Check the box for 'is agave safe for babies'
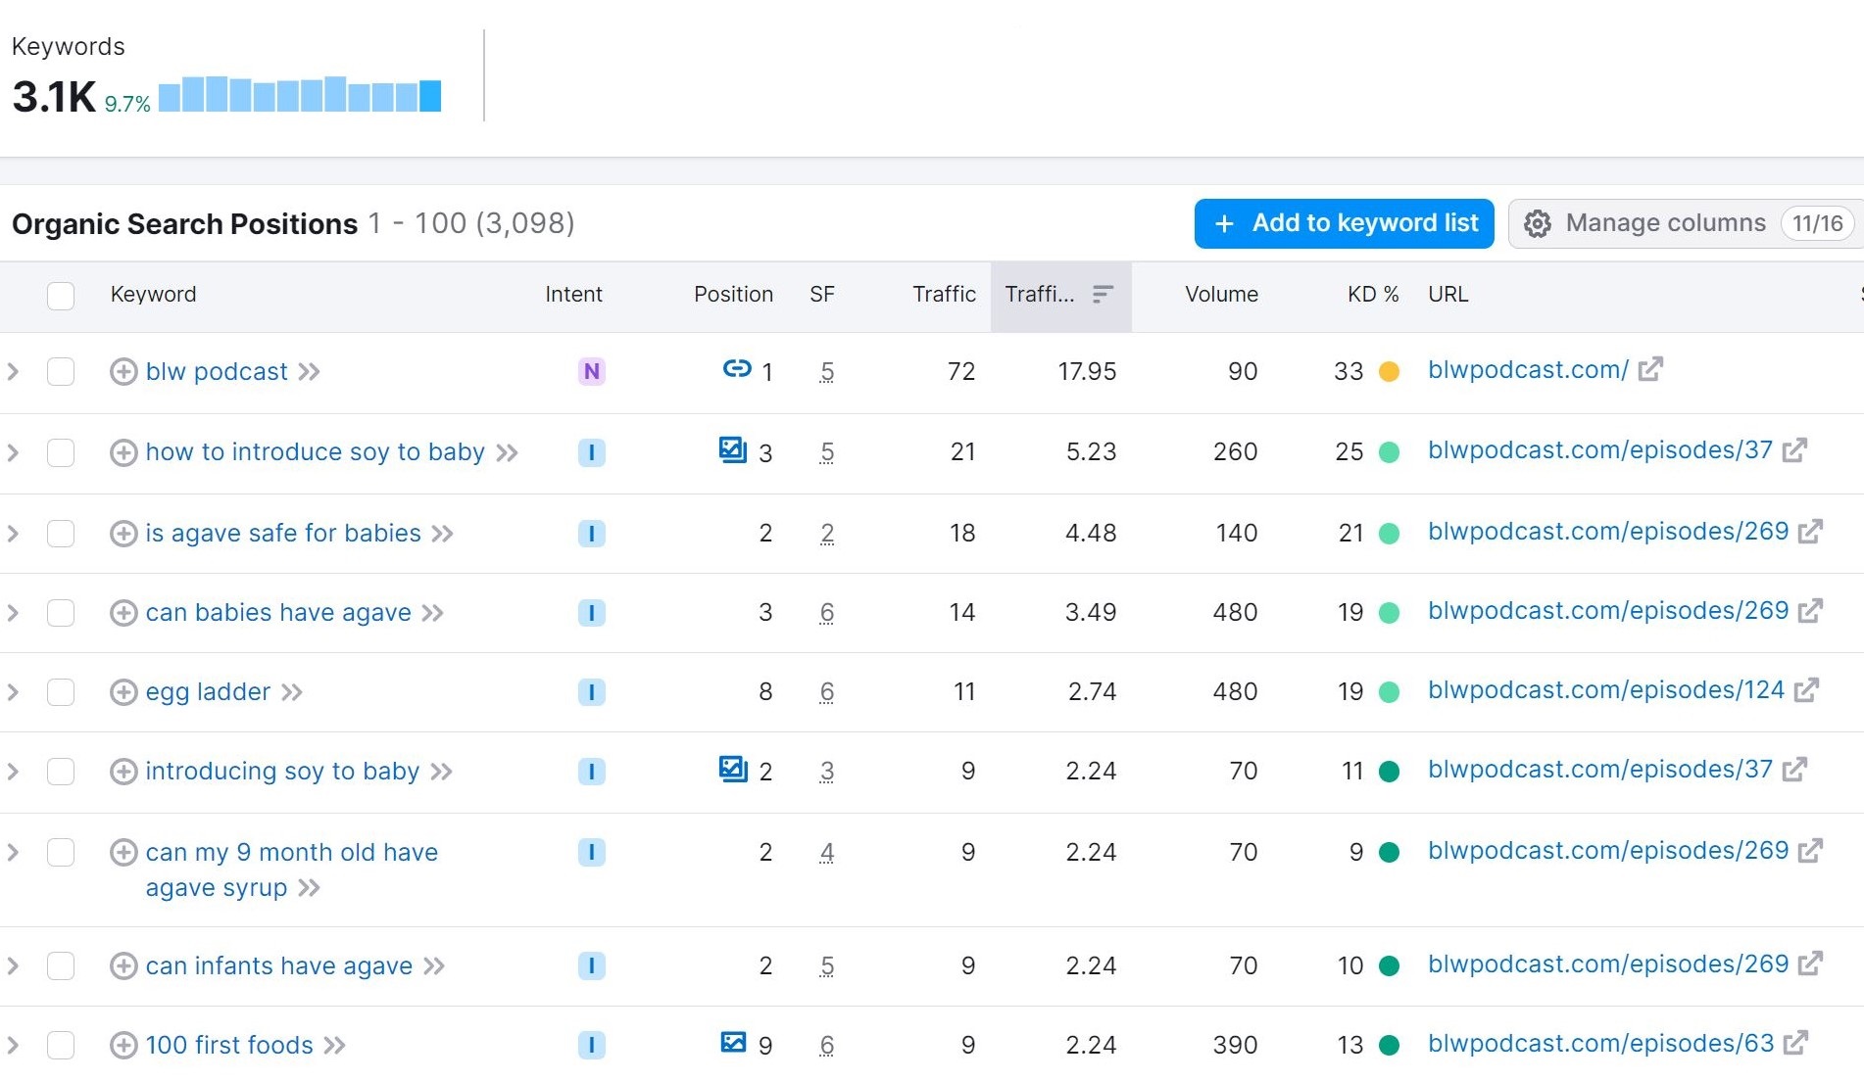The width and height of the screenshot is (1864, 1081). (x=61, y=534)
